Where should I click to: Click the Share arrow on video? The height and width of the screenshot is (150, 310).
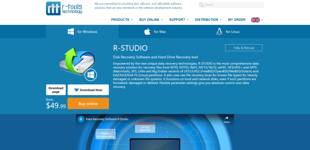tap(226, 118)
